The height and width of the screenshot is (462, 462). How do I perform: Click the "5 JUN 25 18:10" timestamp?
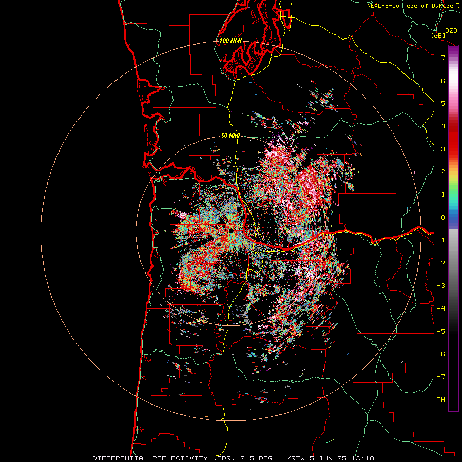(x=342, y=458)
